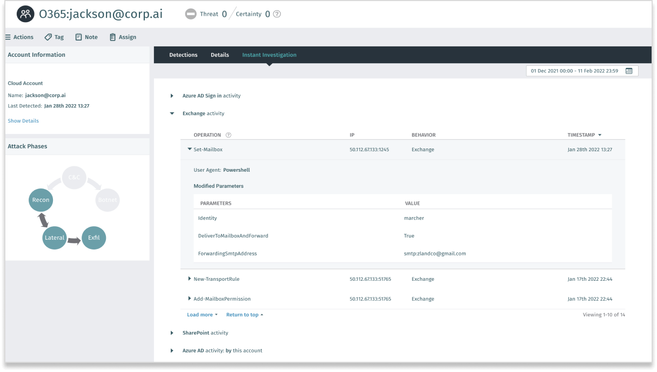The height and width of the screenshot is (372, 657).
Task: Switch to the Detections tab
Action: [183, 55]
